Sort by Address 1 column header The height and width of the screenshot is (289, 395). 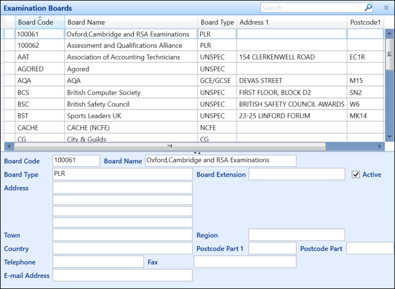292,22
